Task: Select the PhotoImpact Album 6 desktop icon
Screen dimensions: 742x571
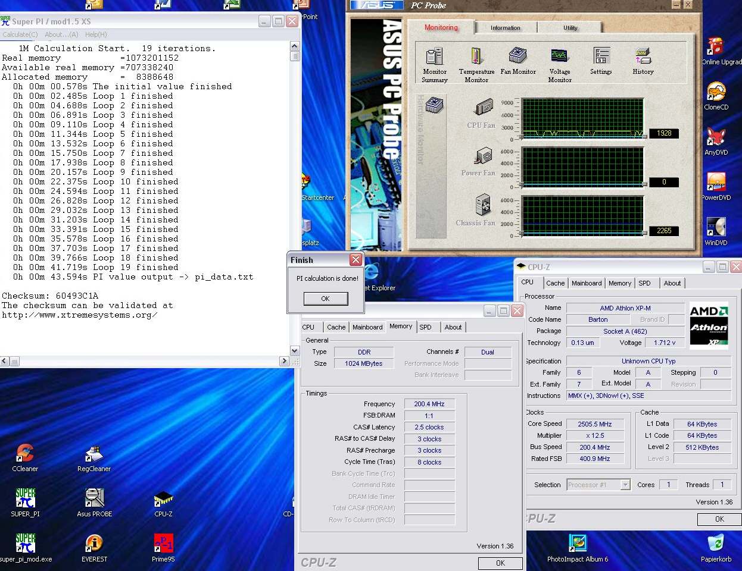Action: point(578,548)
